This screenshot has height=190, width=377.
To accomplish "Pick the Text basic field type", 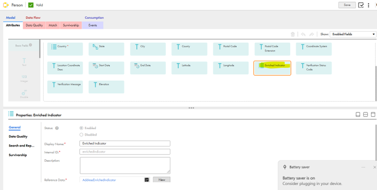I will click(x=24, y=62).
